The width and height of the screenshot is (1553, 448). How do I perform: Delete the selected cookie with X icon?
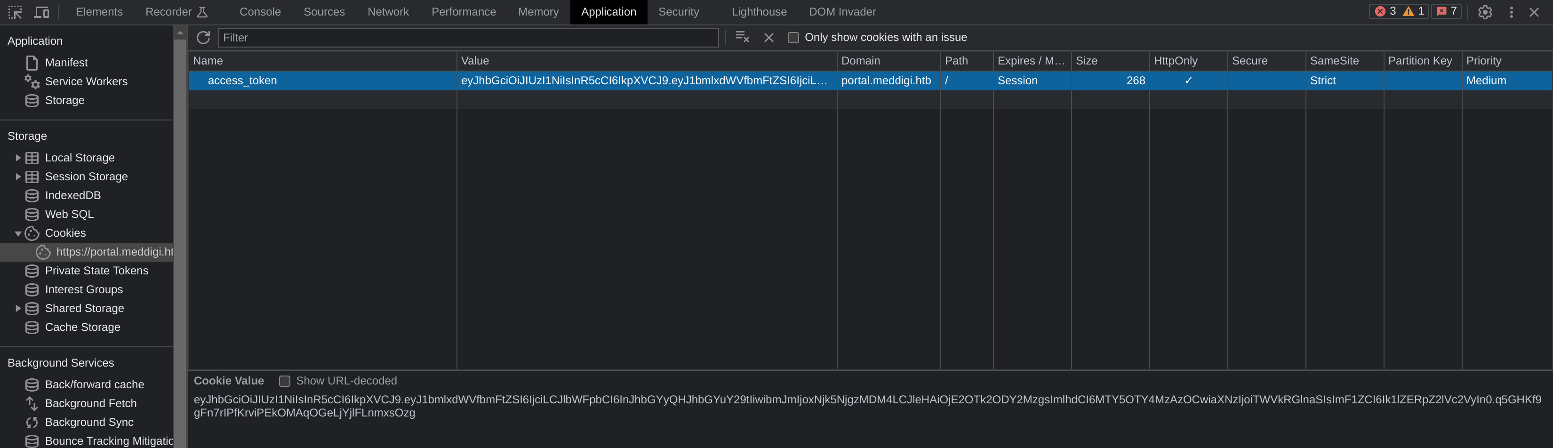pyautogui.click(x=768, y=37)
